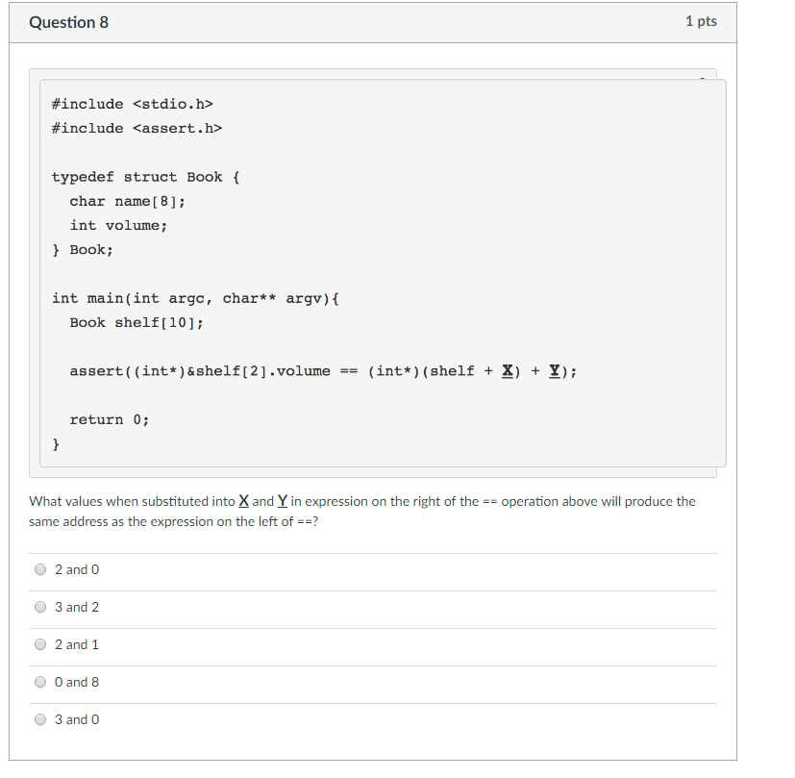Click the answer label "0 and 8"
This screenshot has width=795, height=778.
77,682
